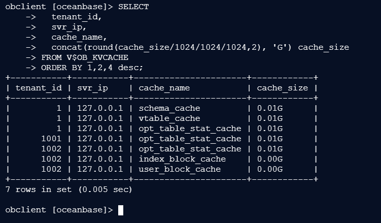Click the 0.01G value in the schema_cache row

(x=270, y=108)
